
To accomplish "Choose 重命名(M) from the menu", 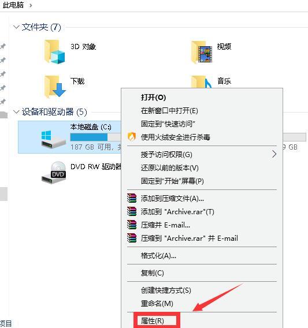I will coord(157,304).
